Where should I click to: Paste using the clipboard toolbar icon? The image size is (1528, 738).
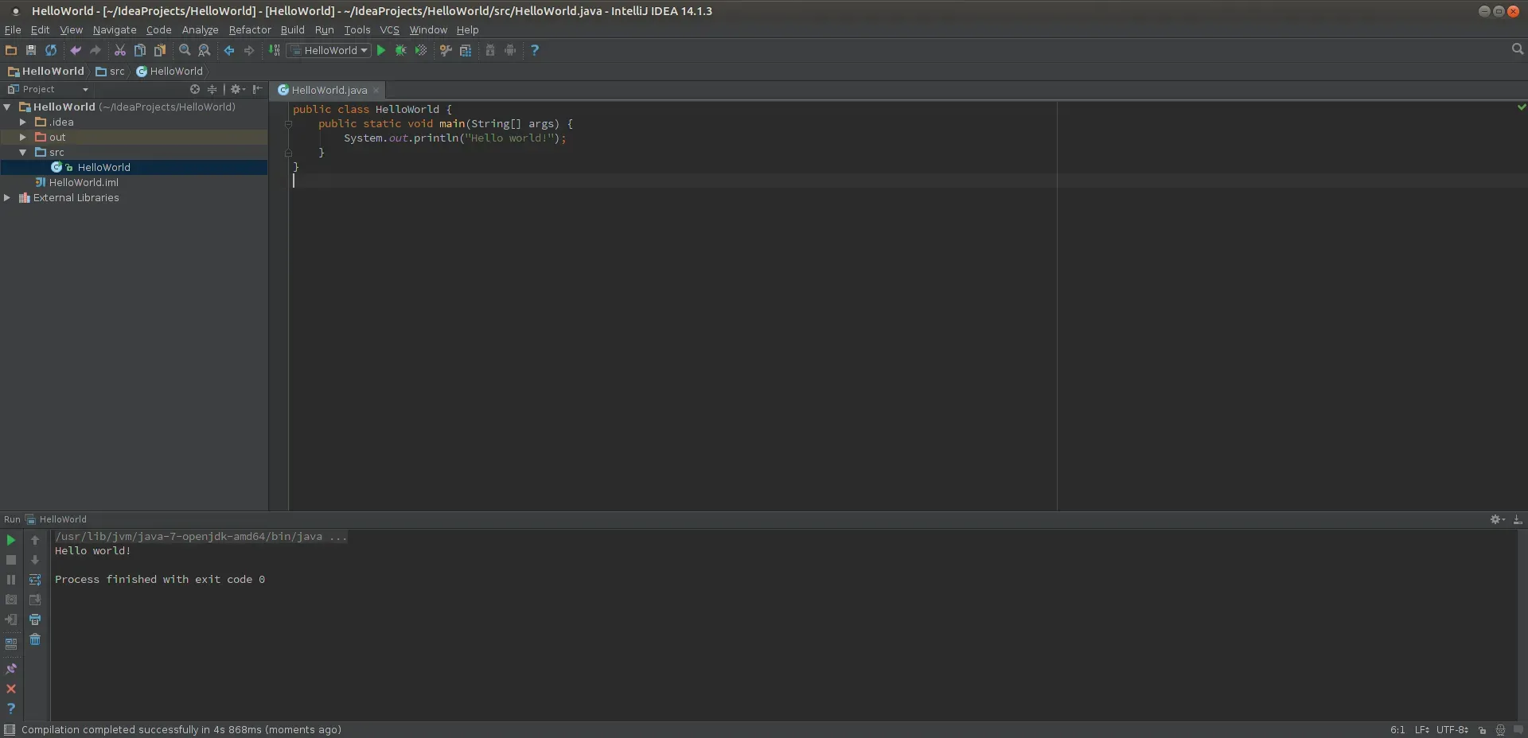coord(160,50)
